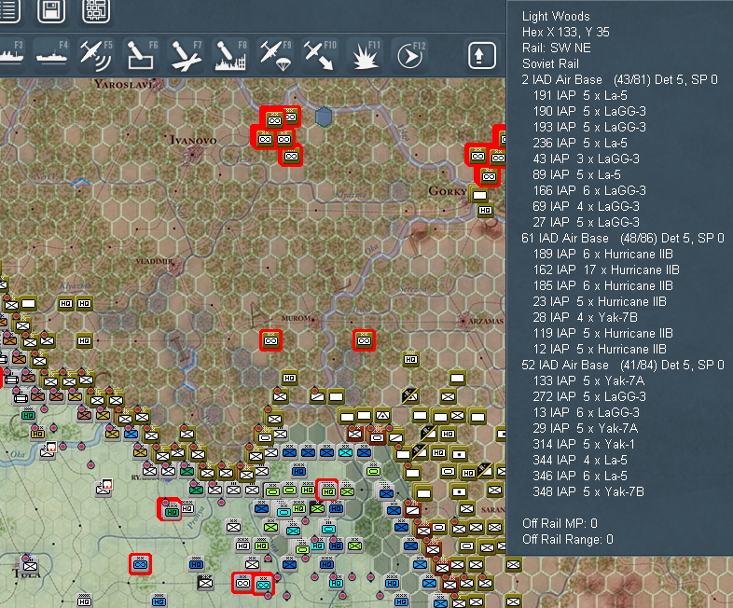Activate F10 air transfer mode
Viewport: 733px width, 608px height.
pyautogui.click(x=320, y=55)
